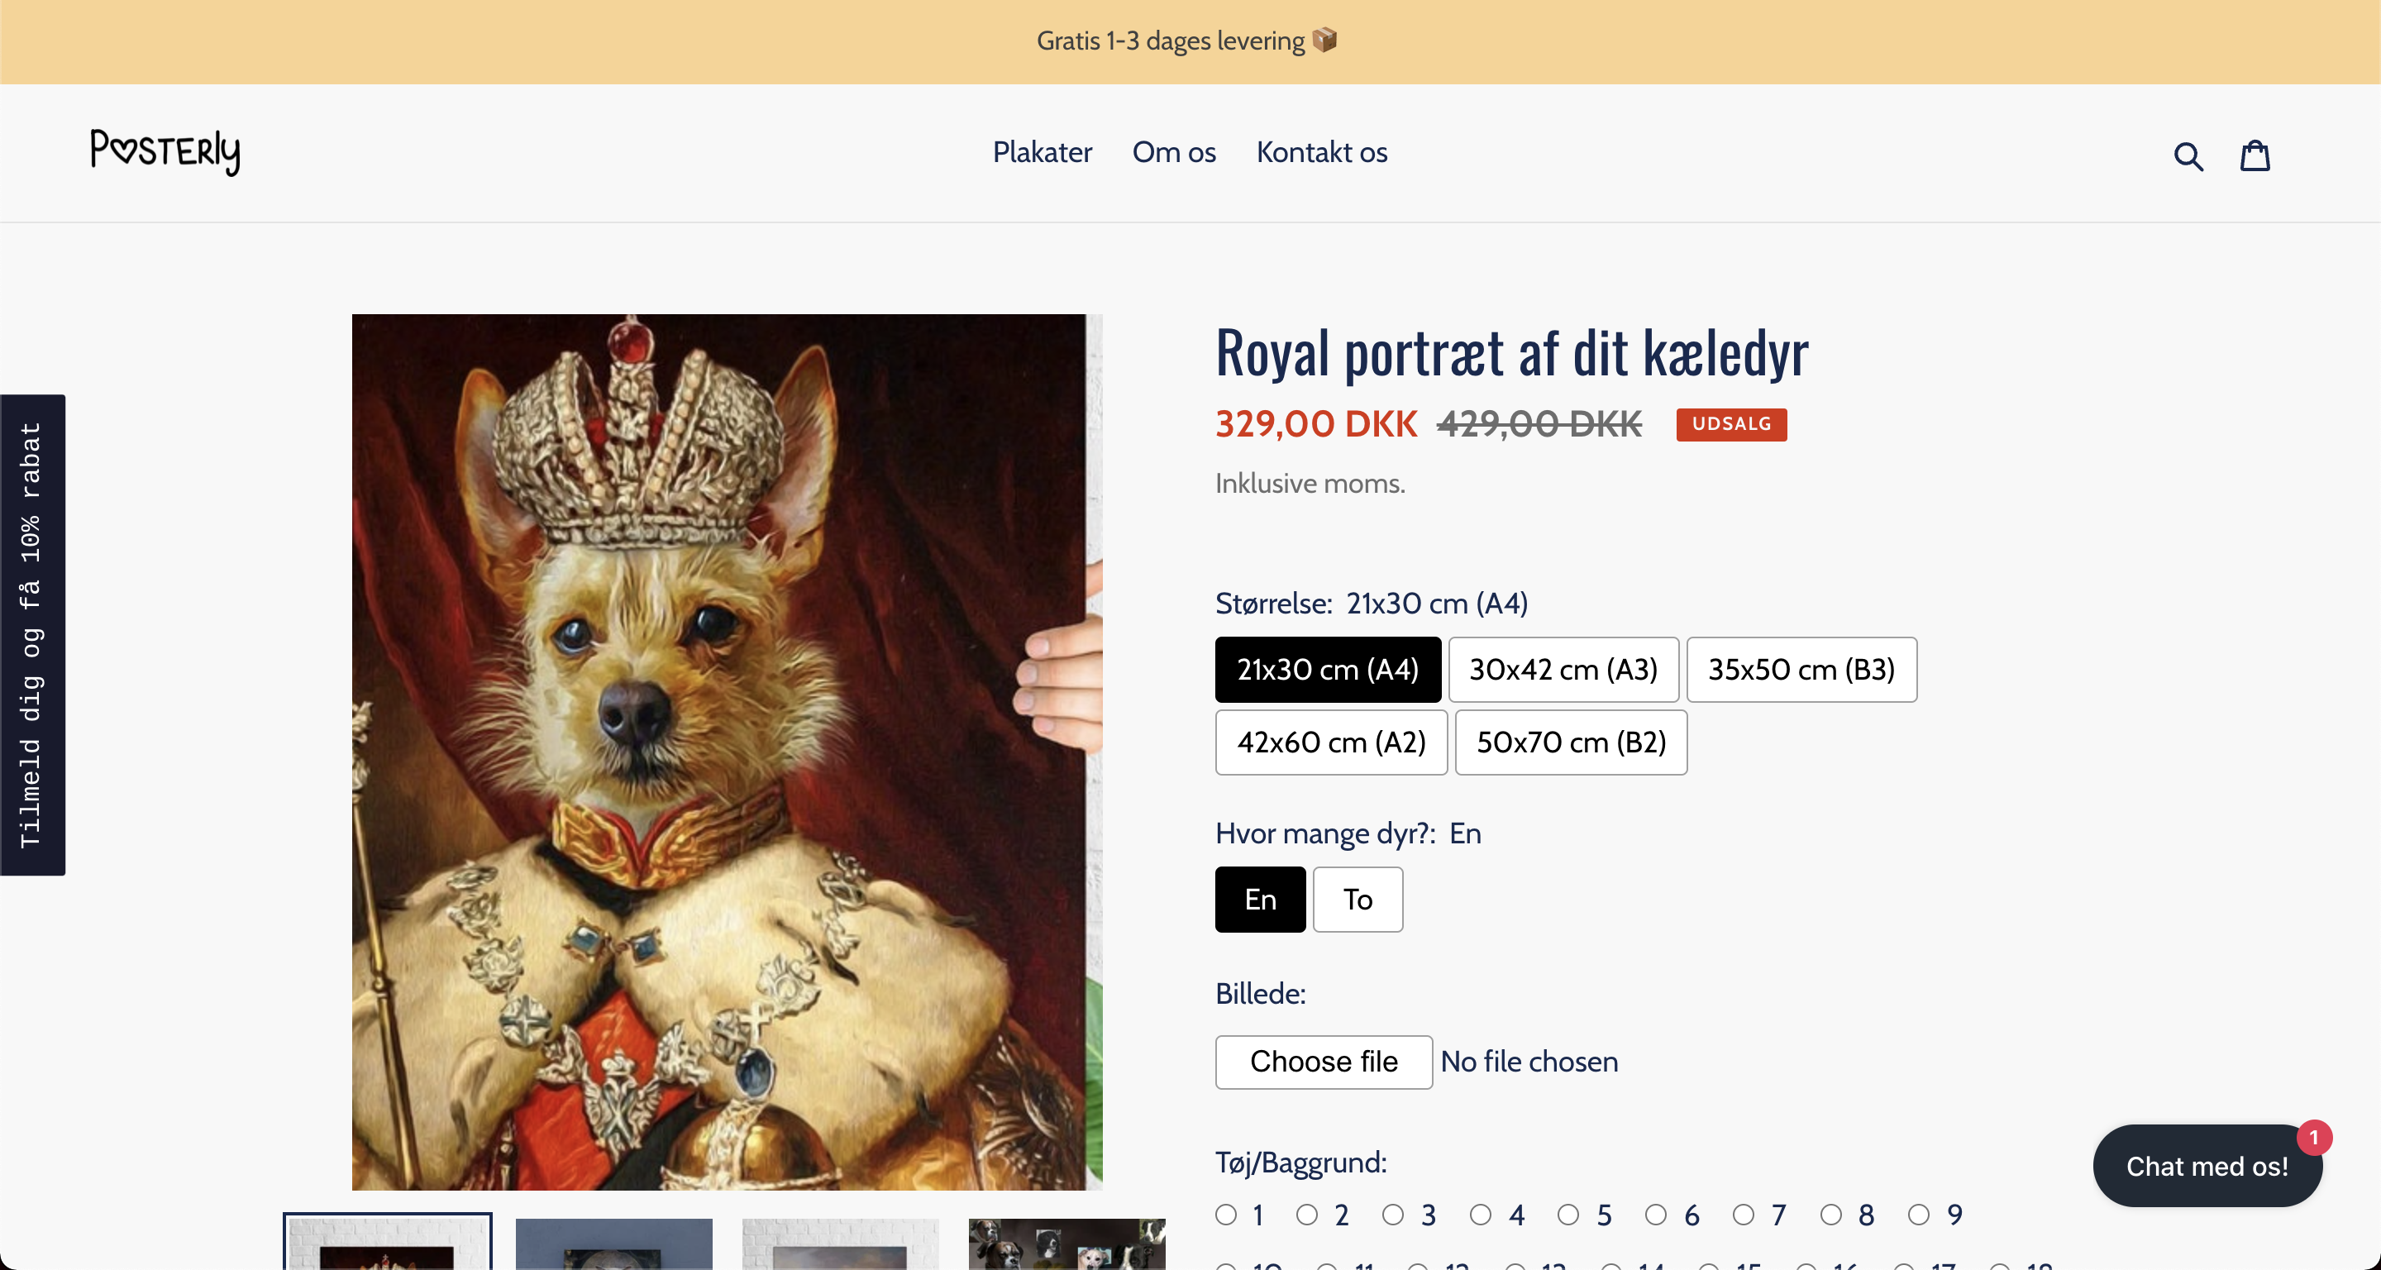
Task: Click the Posterly logo
Action: point(165,151)
